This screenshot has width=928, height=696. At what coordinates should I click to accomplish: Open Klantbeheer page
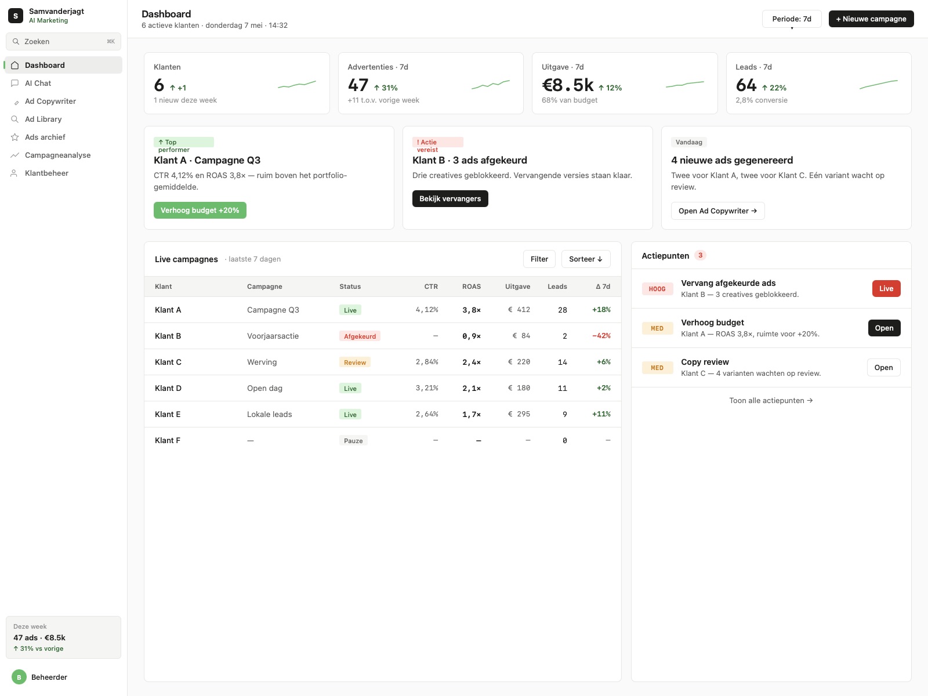(63, 173)
